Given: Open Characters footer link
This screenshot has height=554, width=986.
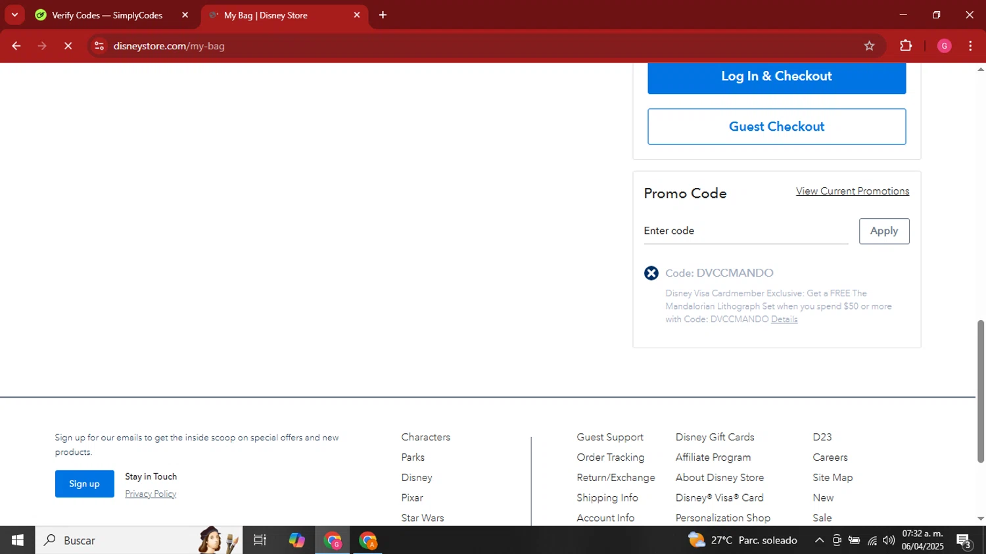Looking at the screenshot, I should (426, 437).
